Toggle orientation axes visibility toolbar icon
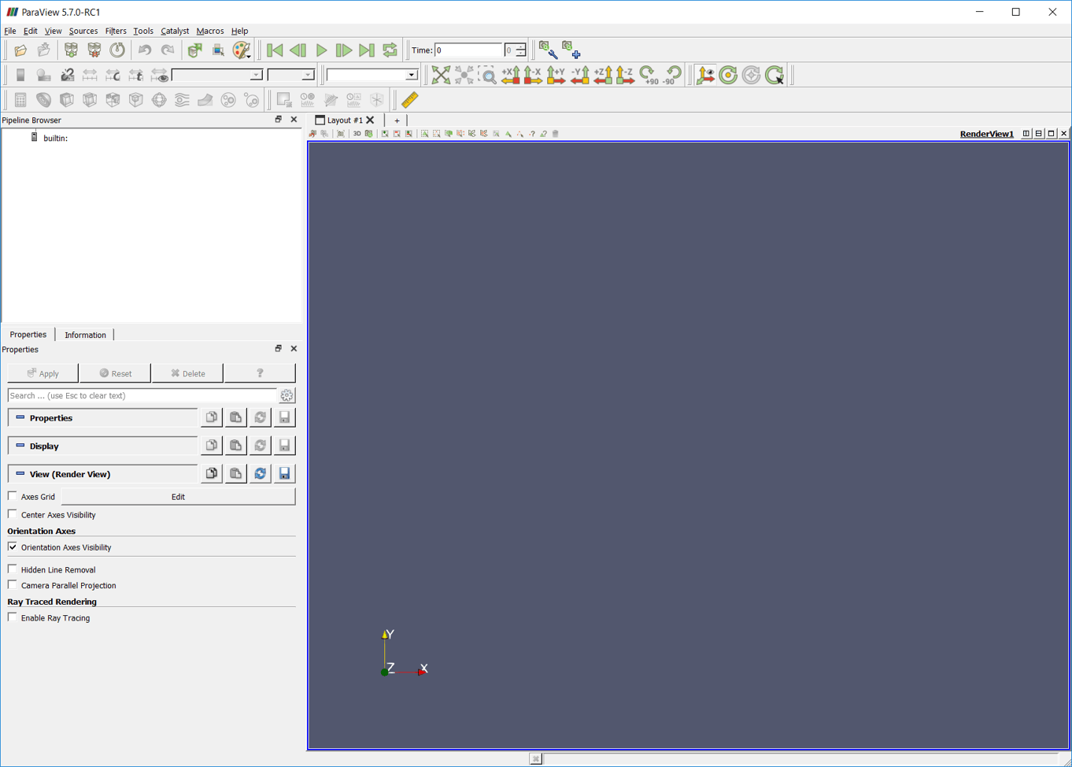The image size is (1072, 767). (x=705, y=75)
